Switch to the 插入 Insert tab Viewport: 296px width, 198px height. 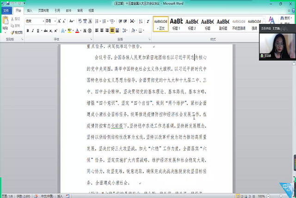tap(30, 10)
